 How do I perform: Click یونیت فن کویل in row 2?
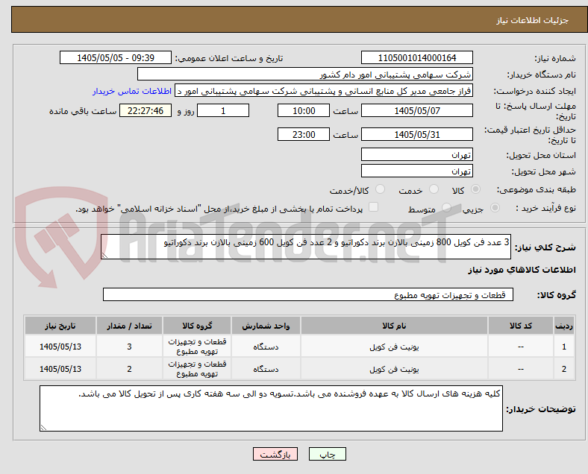394,369
